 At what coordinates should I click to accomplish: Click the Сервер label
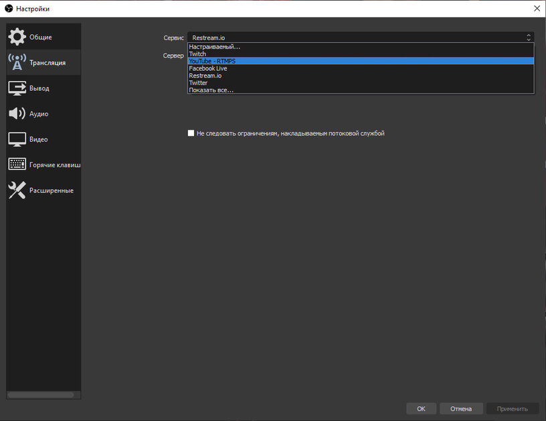(173, 55)
